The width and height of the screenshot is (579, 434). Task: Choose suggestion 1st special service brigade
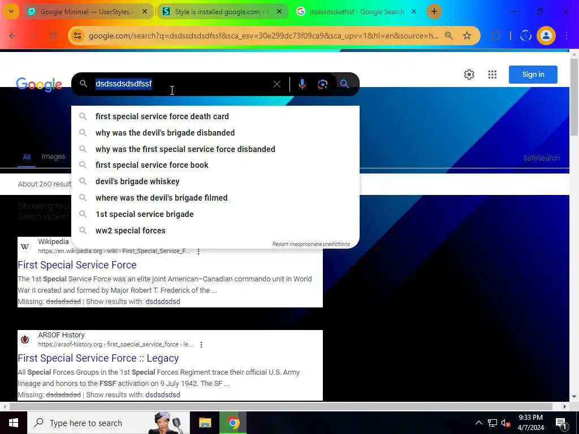pyautogui.click(x=215, y=214)
